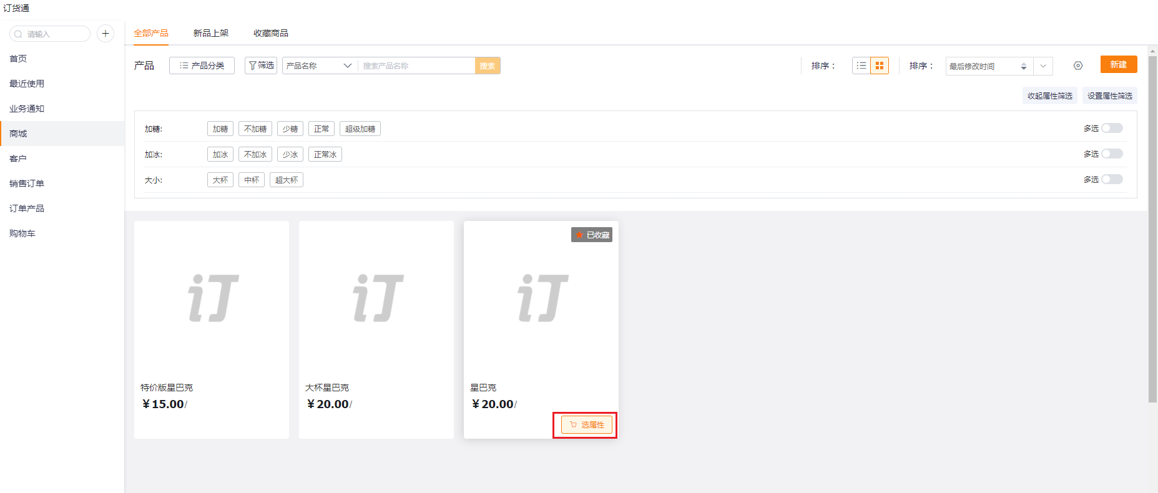
Task: Filter by the 中杯 size tag
Action: pos(252,180)
